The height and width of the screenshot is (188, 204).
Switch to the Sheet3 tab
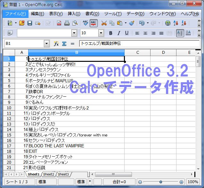[x=63, y=174]
